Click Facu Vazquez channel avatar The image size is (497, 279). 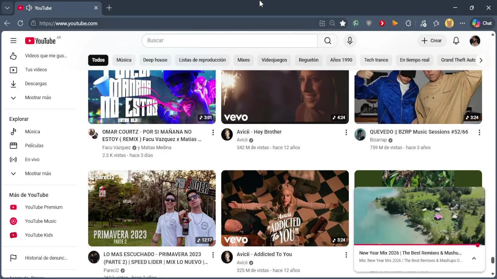pyautogui.click(x=94, y=134)
